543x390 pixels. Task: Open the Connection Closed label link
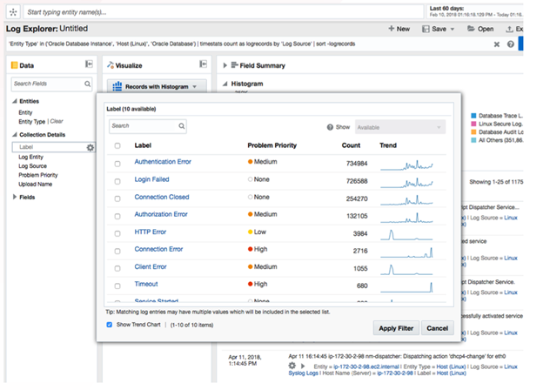point(161,197)
